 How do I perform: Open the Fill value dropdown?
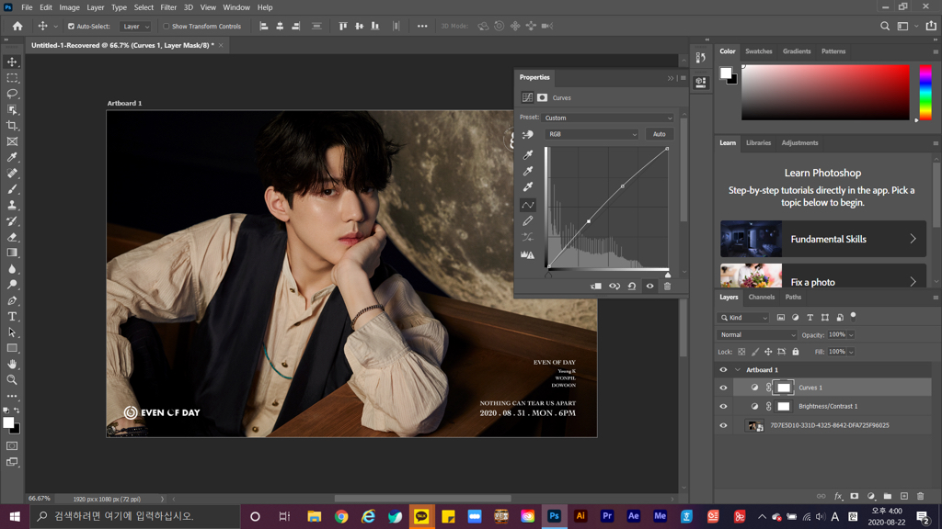point(851,352)
